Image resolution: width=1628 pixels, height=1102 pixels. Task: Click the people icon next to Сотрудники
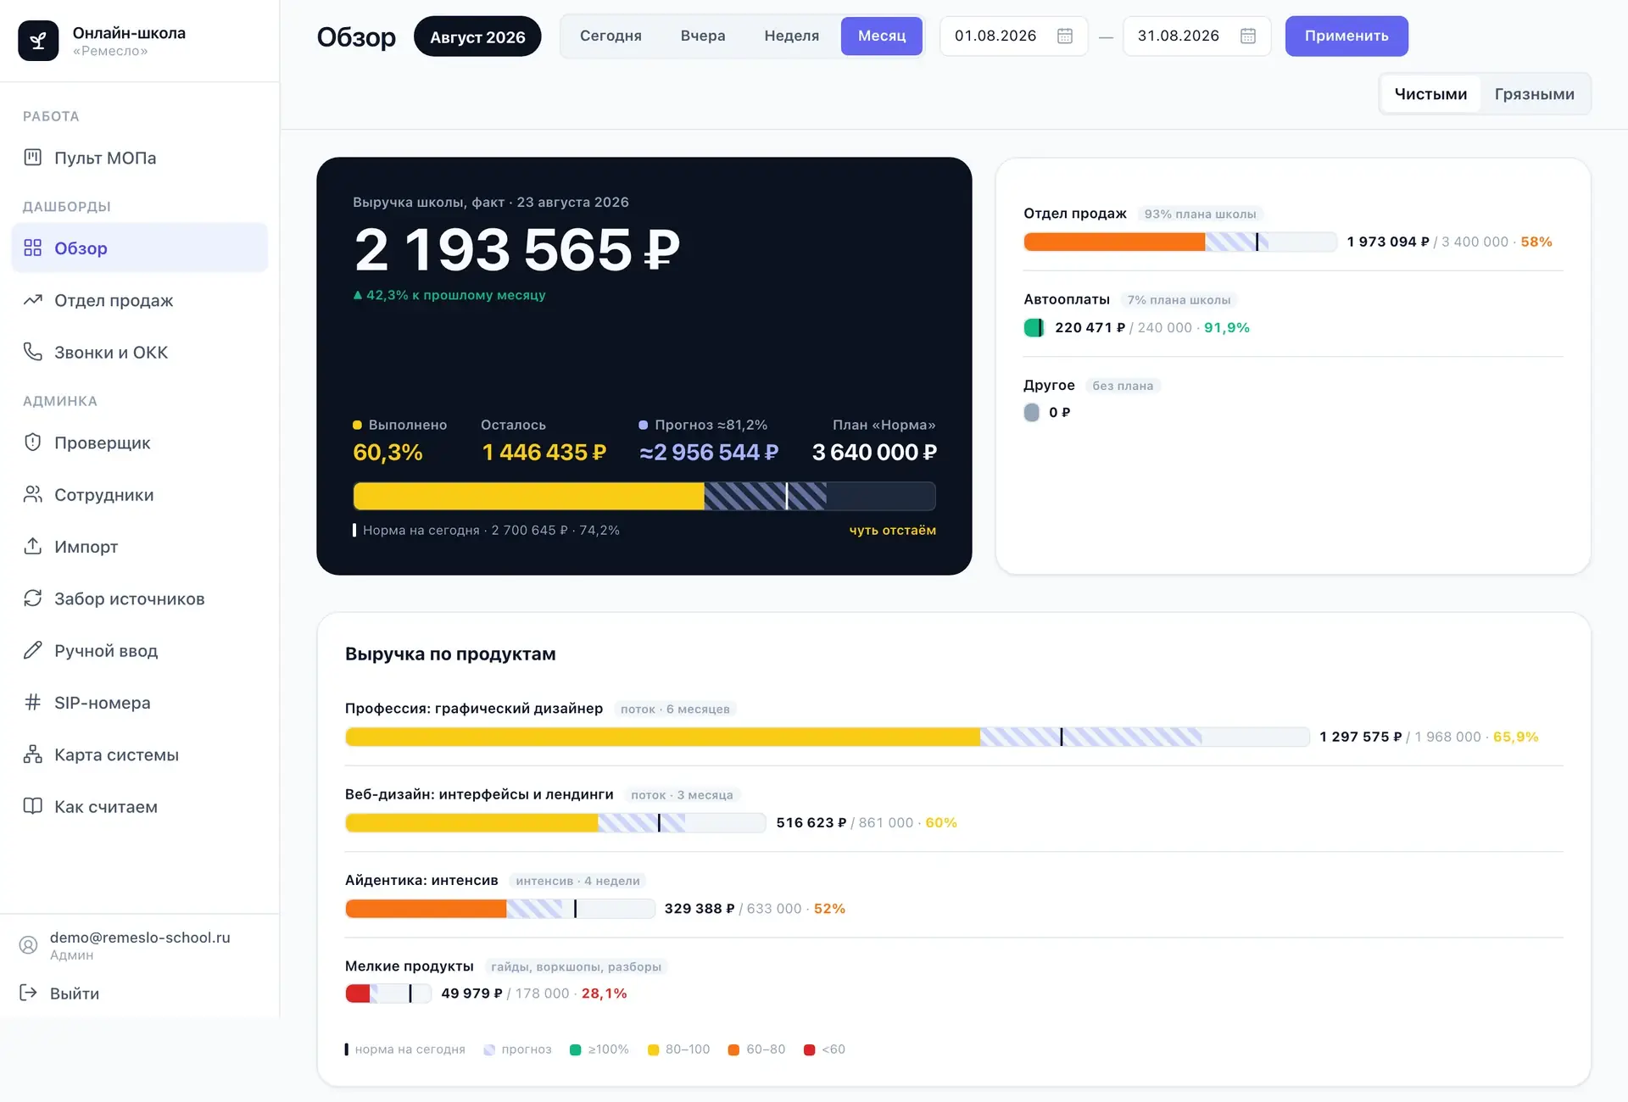point(32,494)
